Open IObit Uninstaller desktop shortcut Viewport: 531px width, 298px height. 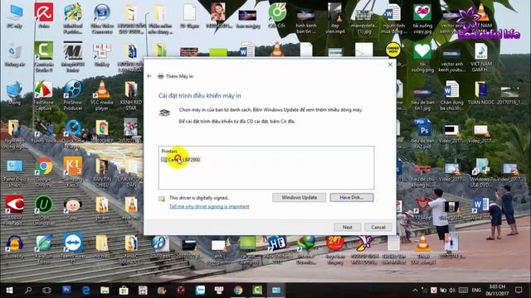click(44, 210)
